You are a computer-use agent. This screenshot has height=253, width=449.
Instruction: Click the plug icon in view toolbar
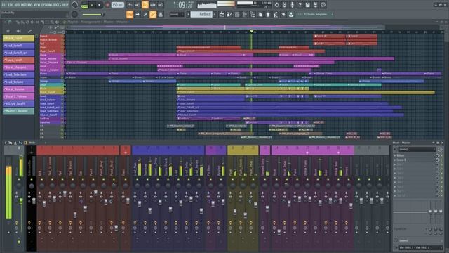click(268, 14)
